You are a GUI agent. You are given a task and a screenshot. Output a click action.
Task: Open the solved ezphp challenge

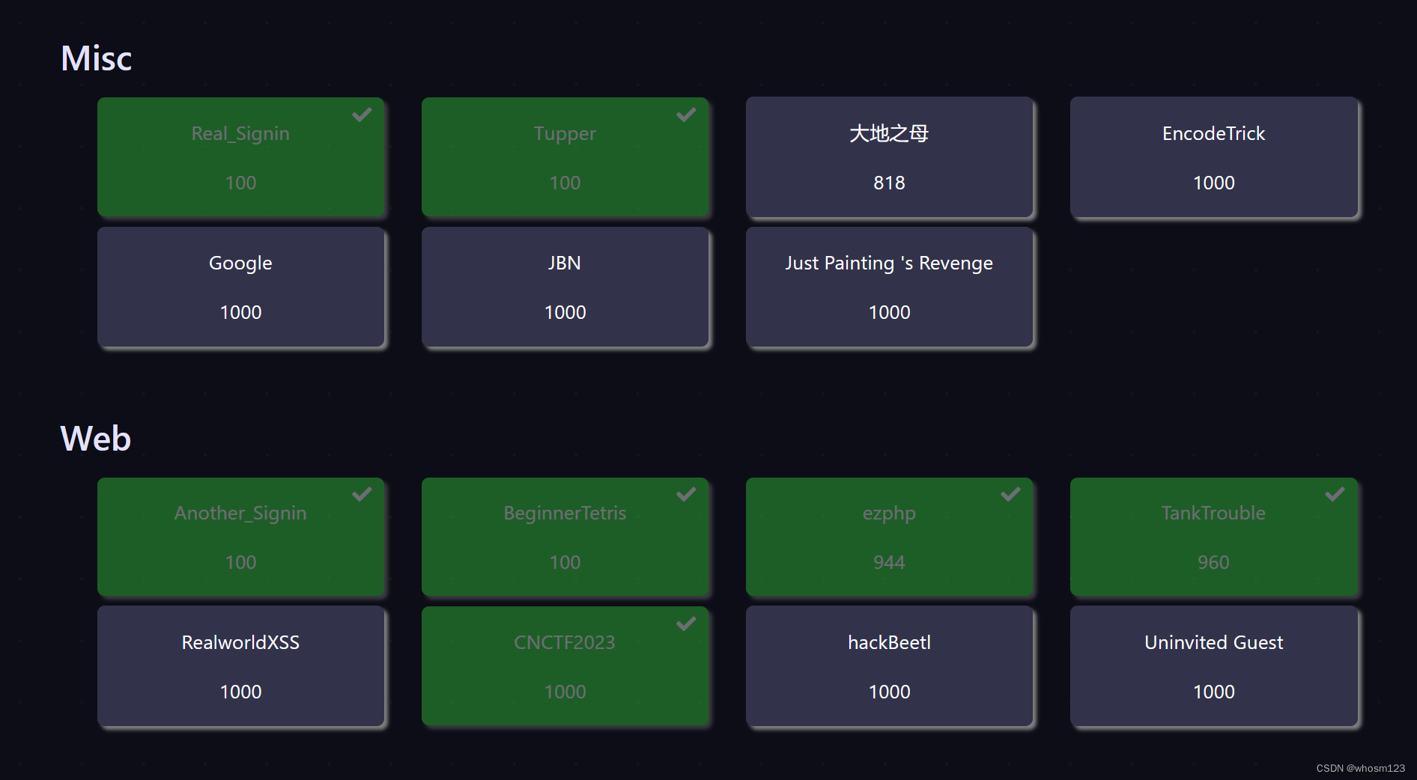(889, 537)
